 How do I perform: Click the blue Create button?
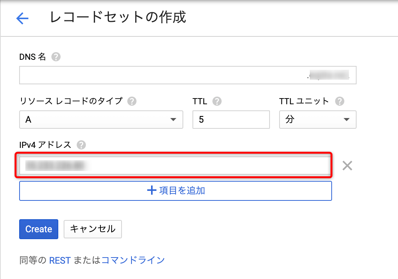tap(39, 229)
